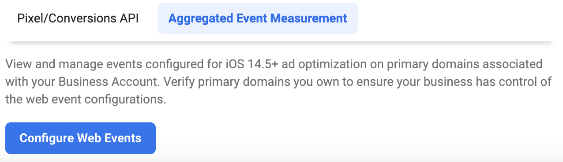Viewport: 563px width, 162px height.
Task: Switch to the Pixel/Conversions API tab
Action: [x=78, y=18]
